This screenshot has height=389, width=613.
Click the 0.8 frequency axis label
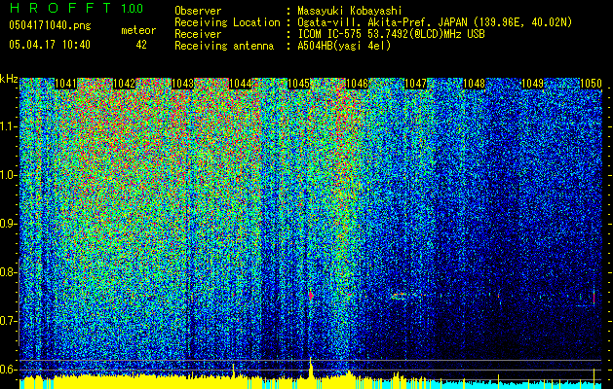coord(9,272)
